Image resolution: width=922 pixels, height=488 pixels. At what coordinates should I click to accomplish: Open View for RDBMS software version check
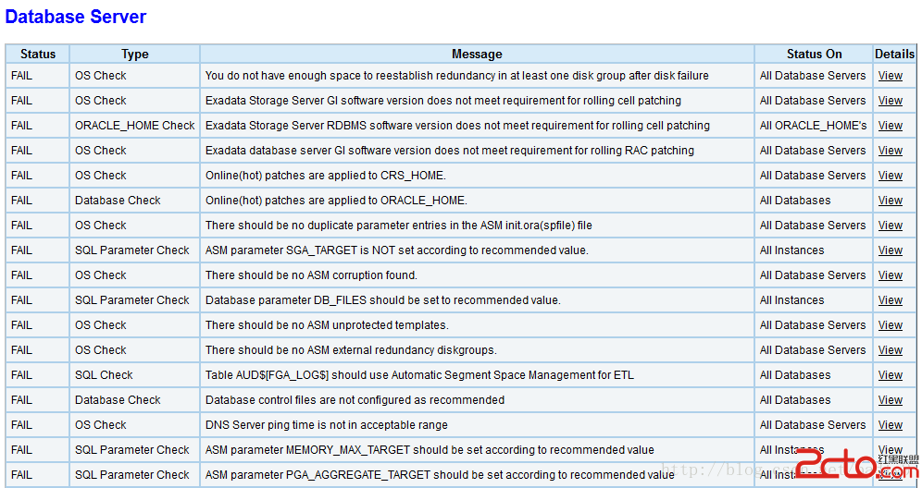(x=891, y=126)
